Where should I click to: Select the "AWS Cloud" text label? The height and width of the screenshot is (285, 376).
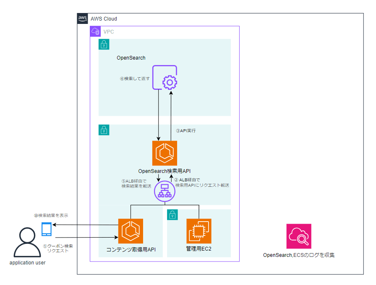click(x=104, y=19)
